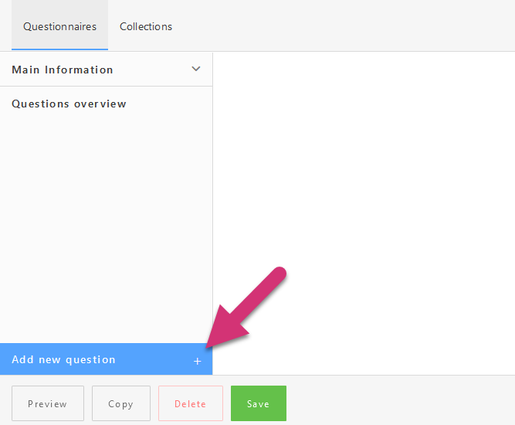Copy the current questionnaire
The width and height of the screenshot is (515, 425).
click(120, 403)
